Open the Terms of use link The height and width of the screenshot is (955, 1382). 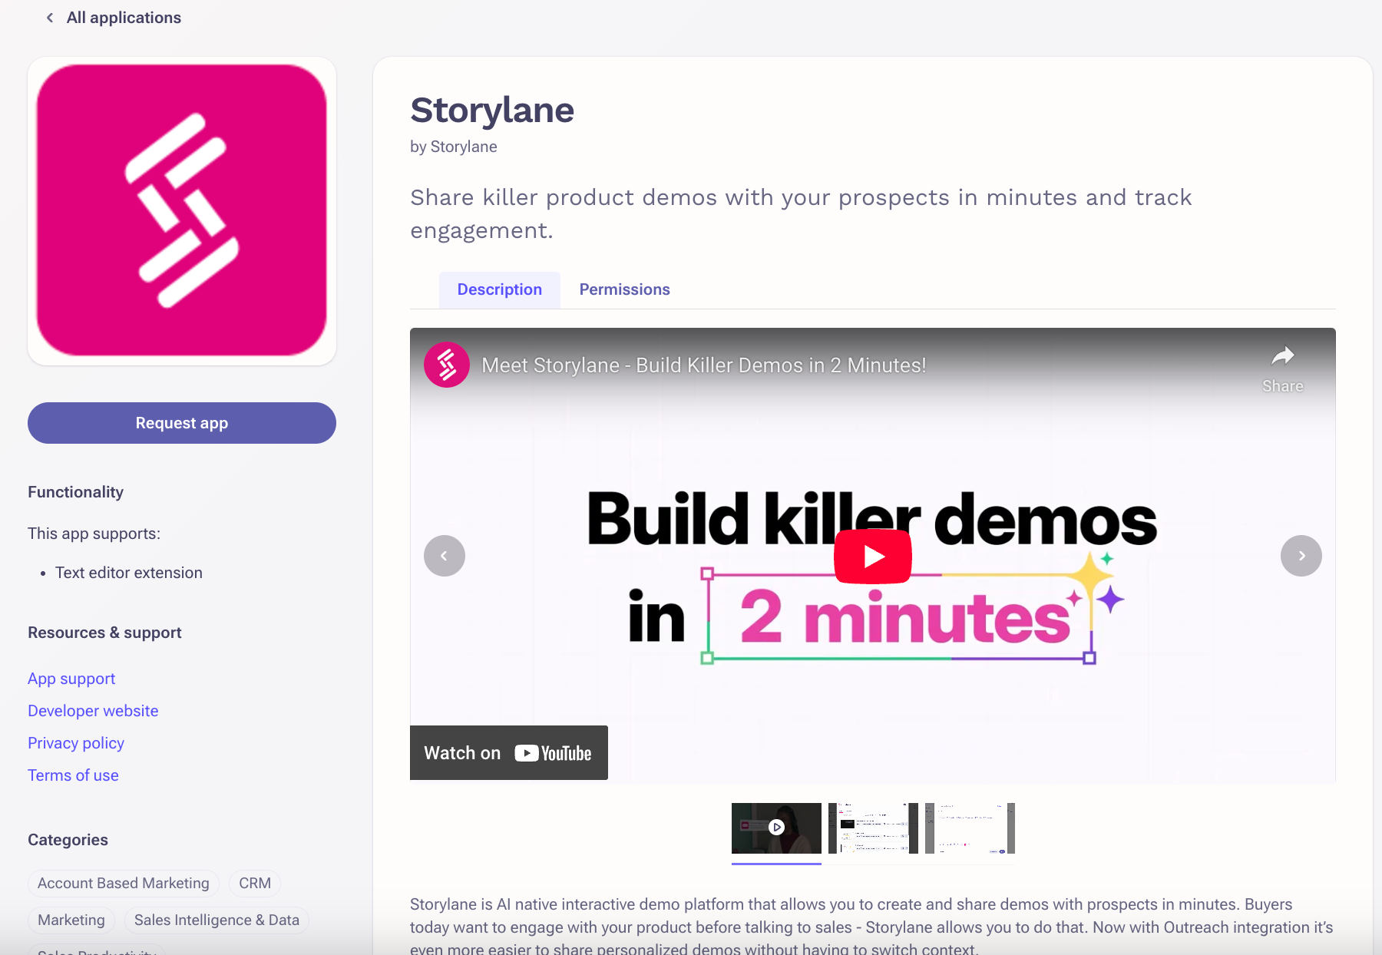pyautogui.click(x=73, y=775)
